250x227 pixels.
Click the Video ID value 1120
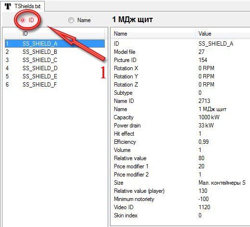pos(204,207)
